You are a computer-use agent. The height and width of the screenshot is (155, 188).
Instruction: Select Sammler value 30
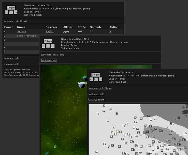pyautogui.click(x=92, y=31)
